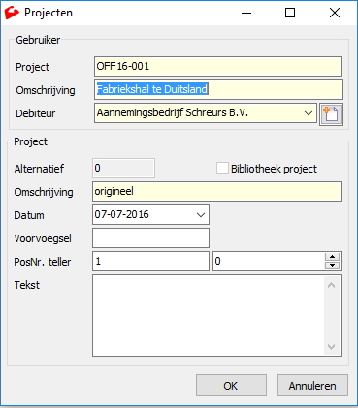Image resolution: width=358 pixels, height=408 pixels.
Task: Click the Project number field OFF16-001
Action: tap(217, 67)
